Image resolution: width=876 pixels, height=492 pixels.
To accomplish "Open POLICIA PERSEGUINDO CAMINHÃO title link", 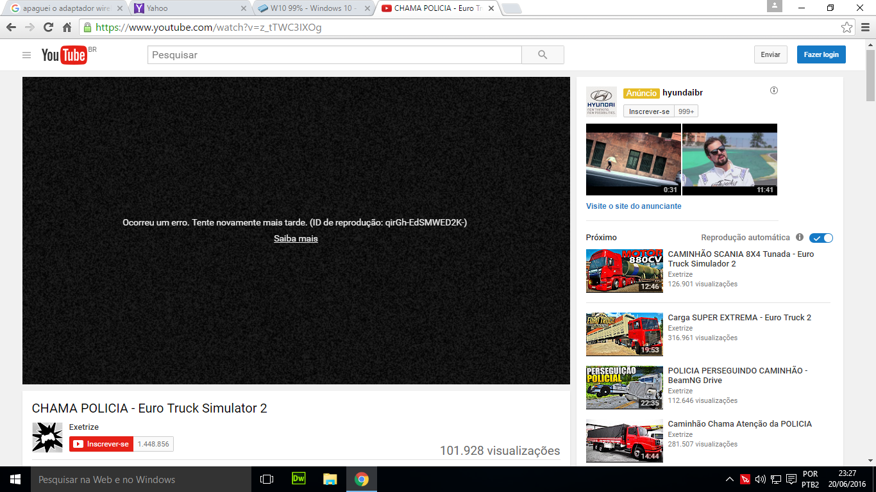I will pos(737,375).
